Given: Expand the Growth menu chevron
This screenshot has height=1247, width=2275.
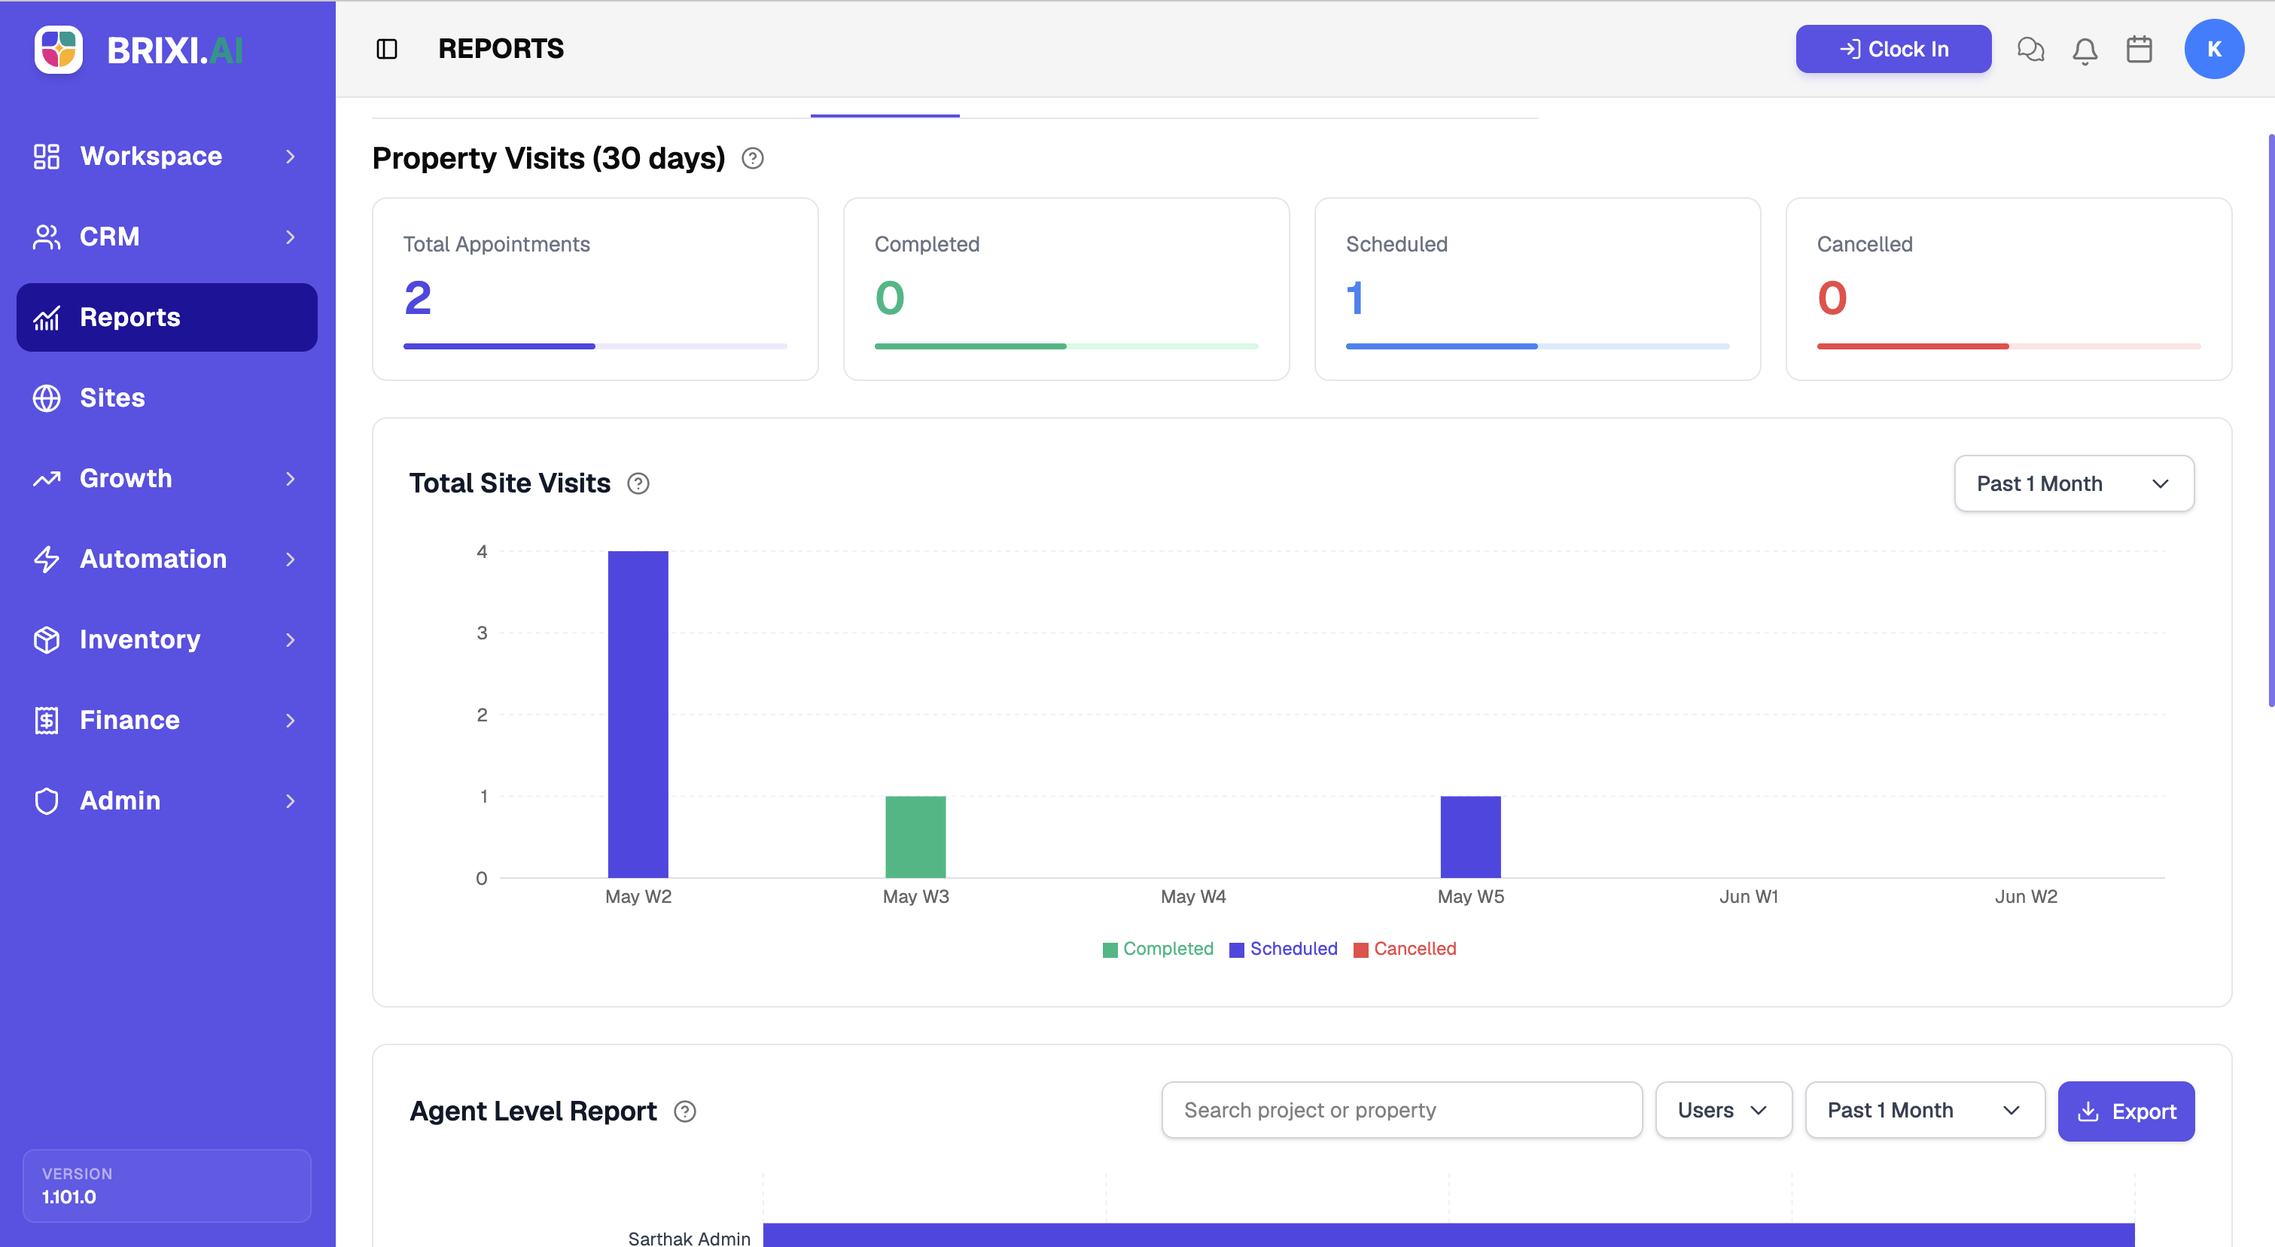Looking at the screenshot, I should [x=291, y=479].
